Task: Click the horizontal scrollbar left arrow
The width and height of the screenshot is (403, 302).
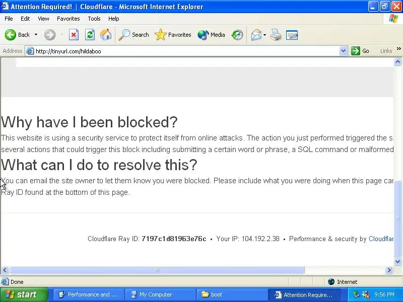Action: [x=5, y=270]
